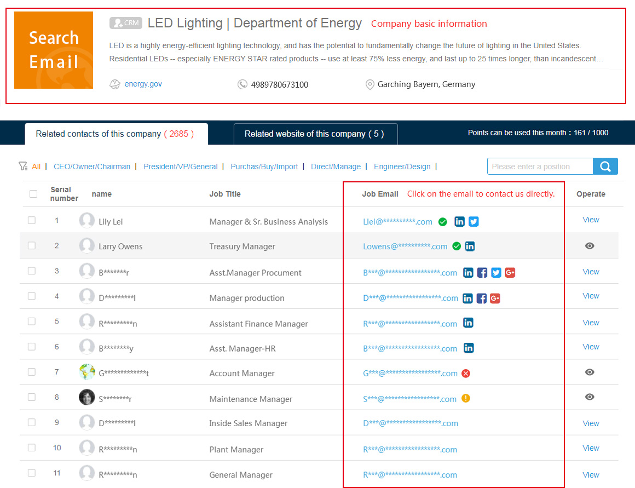Screen dimensions: 635x488
Task: Open Larry Owens' LinkedIn icon
Action: tap(470, 246)
